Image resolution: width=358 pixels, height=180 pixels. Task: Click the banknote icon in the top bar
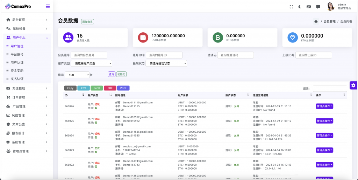click(309, 7)
